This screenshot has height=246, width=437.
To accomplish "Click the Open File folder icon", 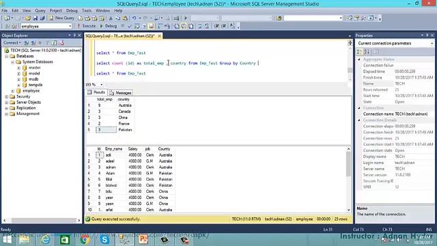I will tap(28, 18).
